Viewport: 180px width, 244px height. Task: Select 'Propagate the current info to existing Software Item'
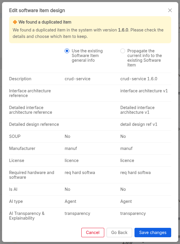pyautogui.click(x=122, y=51)
